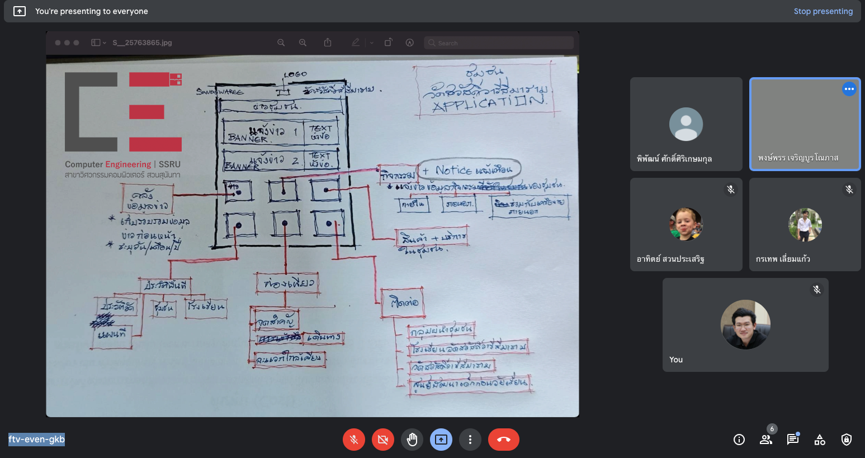865x458 pixels.
Task: Click share icon in Preview toolbar
Action: [328, 43]
